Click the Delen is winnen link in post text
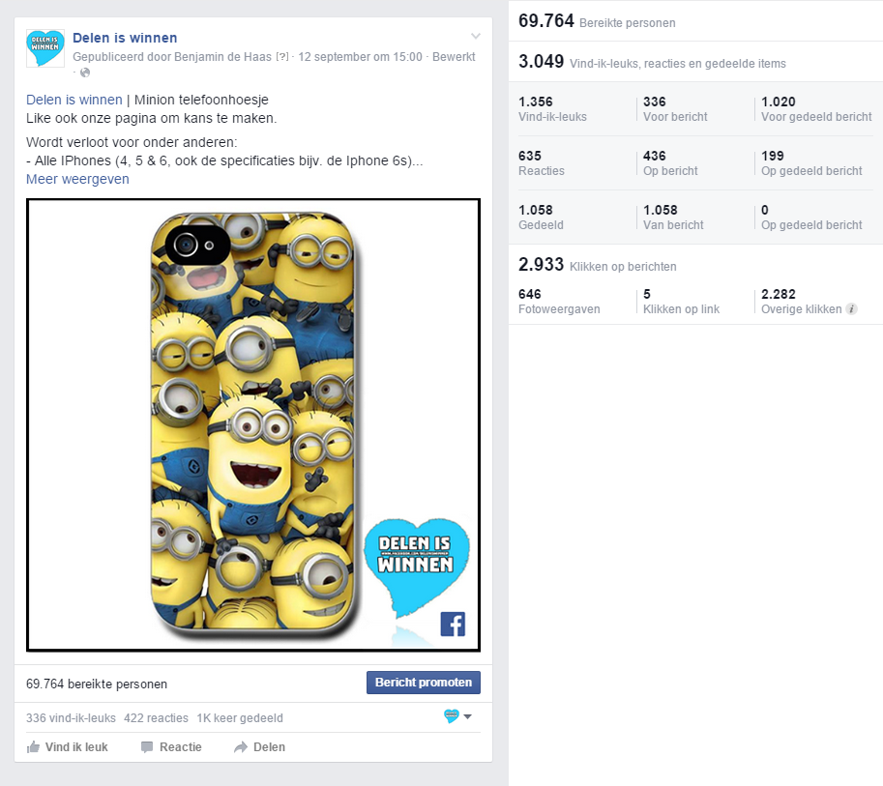Viewport: 883px width, 786px height. 74,100
